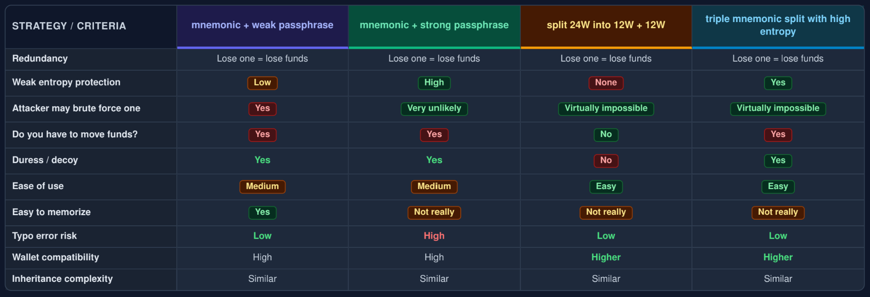
Task: Click the 'split 24W into 12W + 12W' header
Action: point(606,26)
